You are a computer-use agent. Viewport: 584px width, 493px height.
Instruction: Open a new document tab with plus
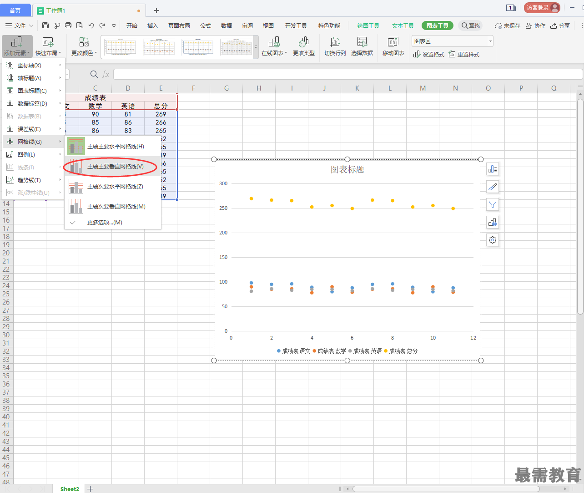click(x=156, y=10)
